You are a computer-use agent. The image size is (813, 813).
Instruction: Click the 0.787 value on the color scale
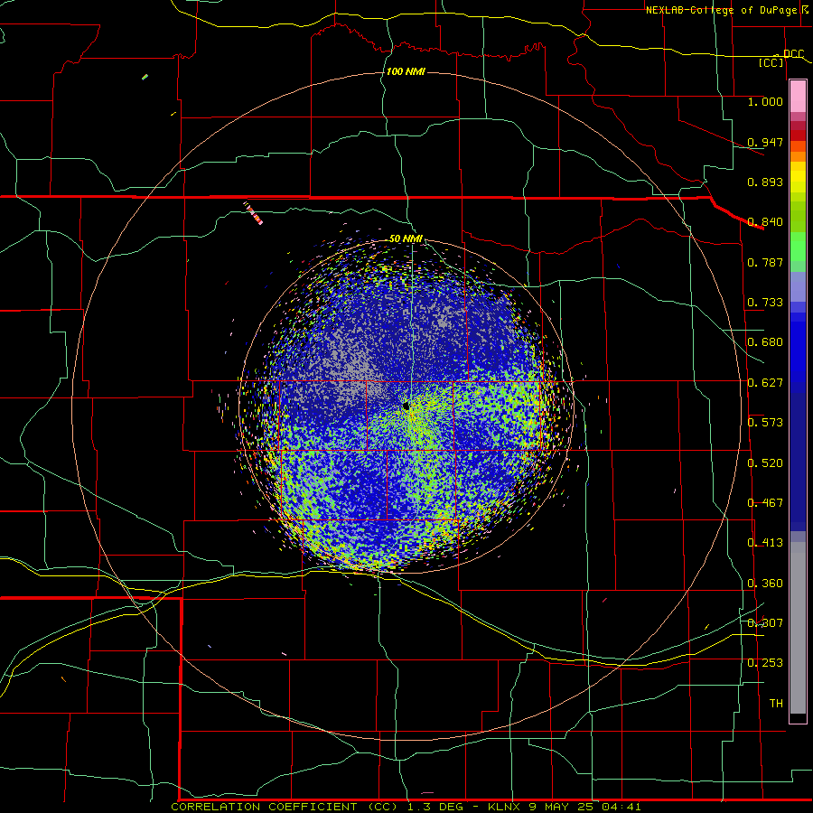coord(765,262)
